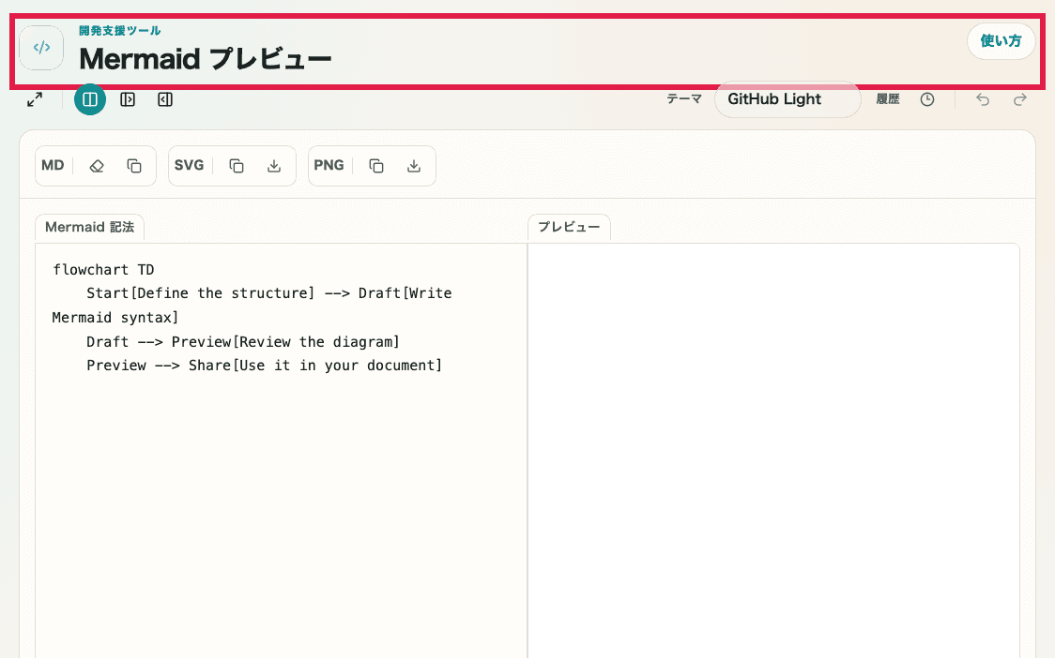Click the code logo in the header
1055x658 pixels.
click(x=41, y=48)
